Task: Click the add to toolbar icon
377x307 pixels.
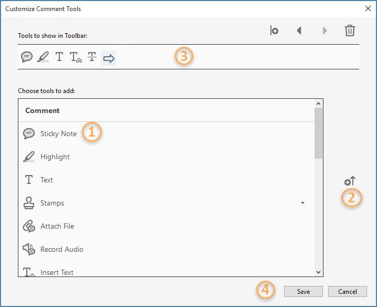Action: 350,181
